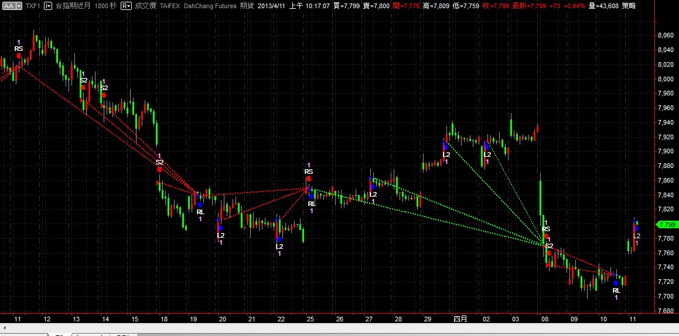
Task: Click the 2013/4/11 date in header
Action: [x=272, y=6]
